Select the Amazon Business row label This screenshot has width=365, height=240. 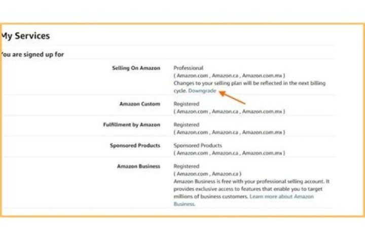tap(138, 166)
